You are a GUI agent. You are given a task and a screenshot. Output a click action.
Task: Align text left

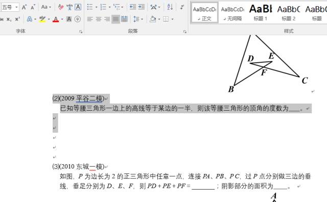pyautogui.click(x=90, y=19)
